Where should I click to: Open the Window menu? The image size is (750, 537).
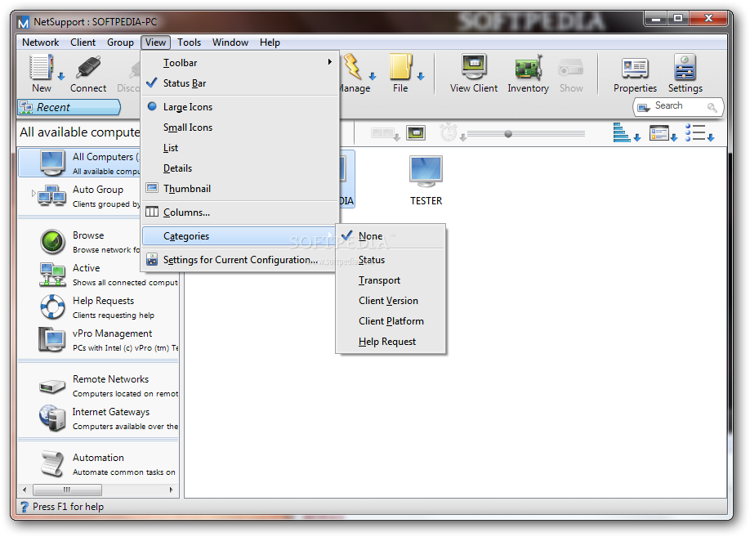[x=230, y=43]
